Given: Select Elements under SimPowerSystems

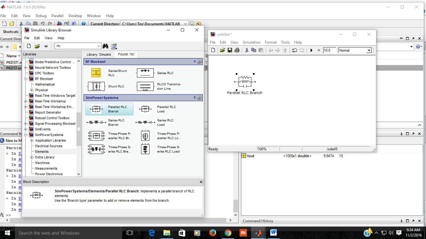Looking at the screenshot, I should pos(42,151).
